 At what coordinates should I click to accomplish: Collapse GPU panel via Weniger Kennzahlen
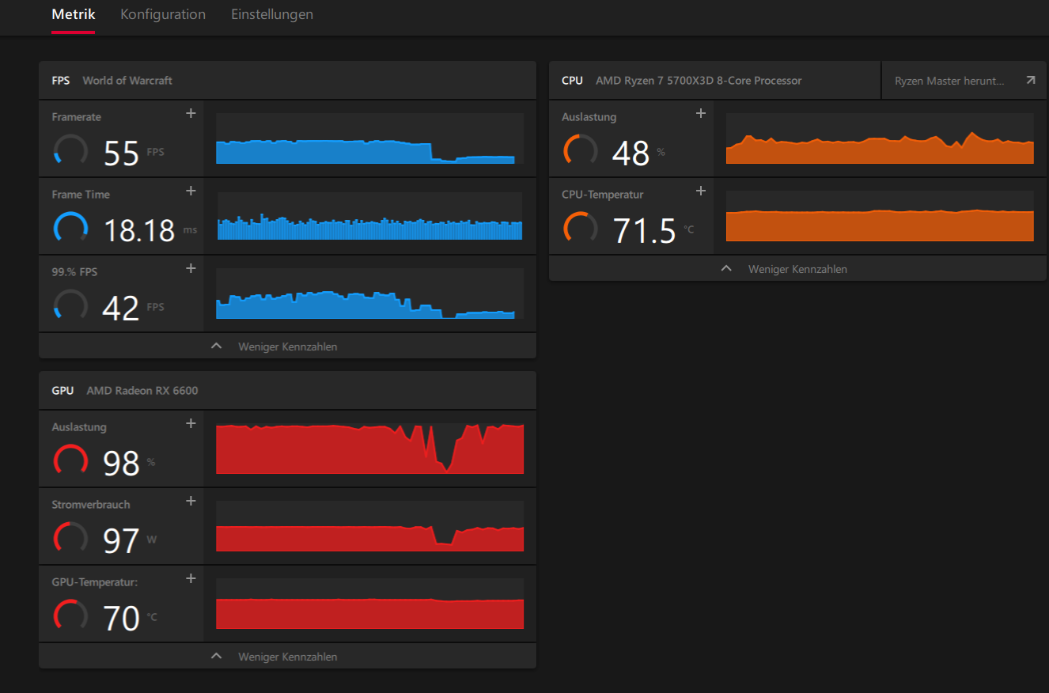click(287, 657)
